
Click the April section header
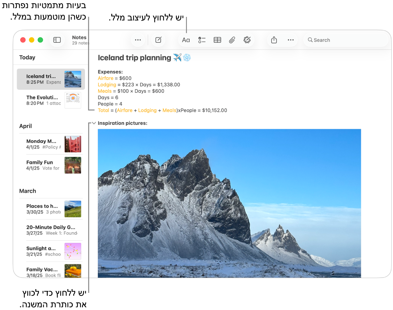26,126
